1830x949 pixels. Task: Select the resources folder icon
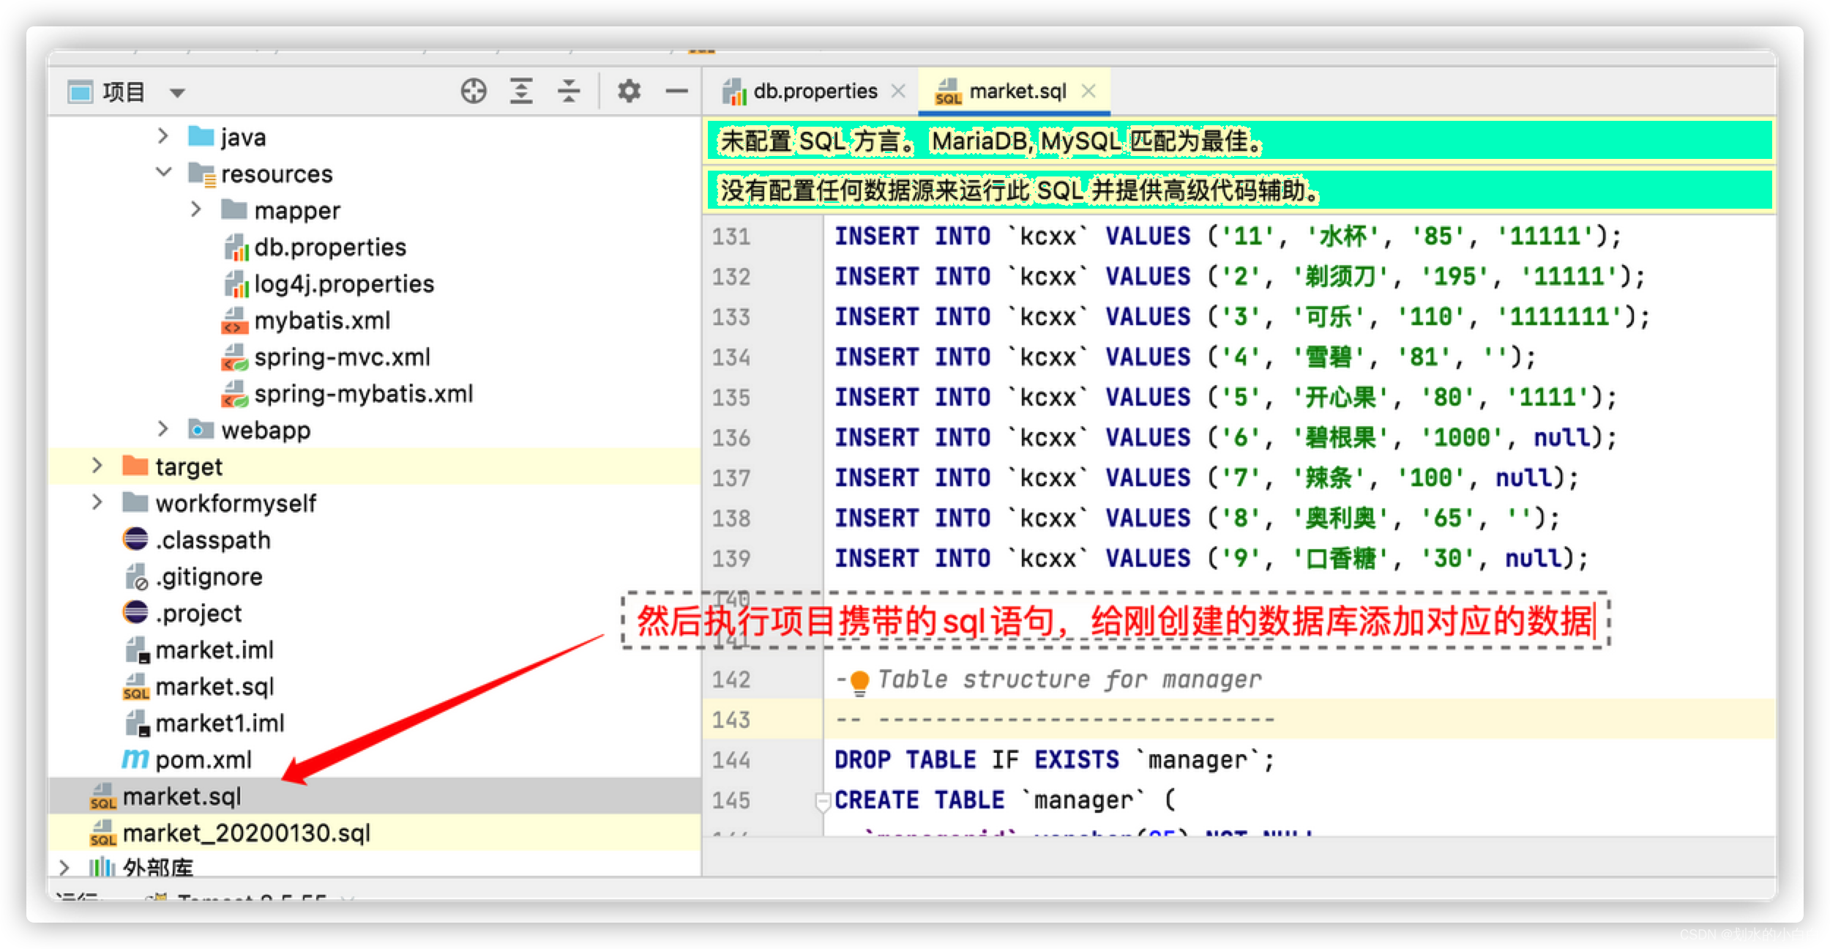pos(201,174)
